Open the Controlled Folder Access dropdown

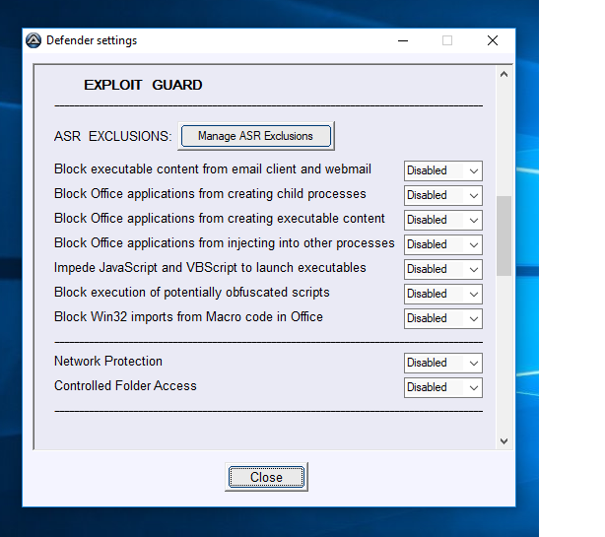(443, 387)
